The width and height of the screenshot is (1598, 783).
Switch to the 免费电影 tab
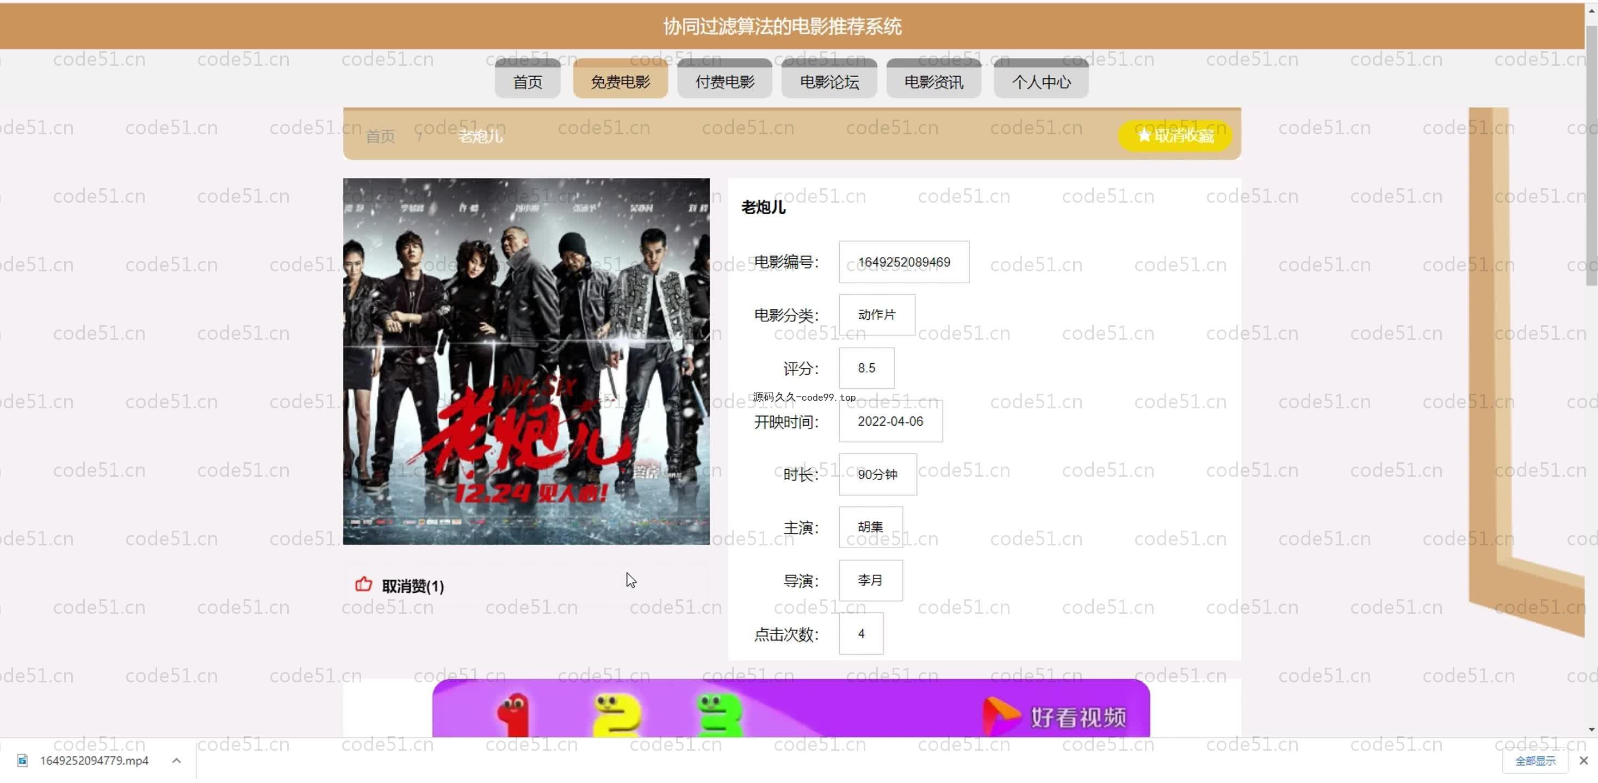point(621,79)
